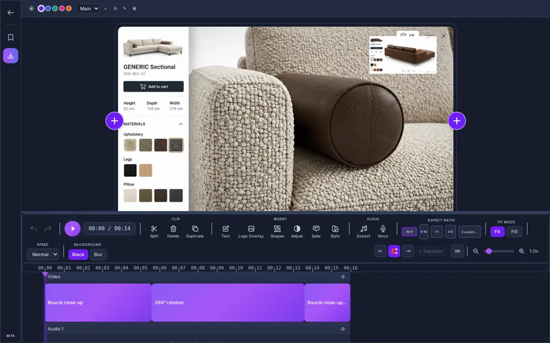The image size is (550, 343).
Task: Select the green accent color dot
Action: 55,9
